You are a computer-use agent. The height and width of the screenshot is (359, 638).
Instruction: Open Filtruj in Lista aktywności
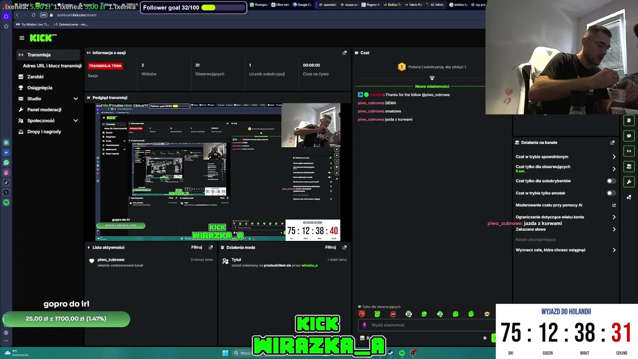pyautogui.click(x=196, y=247)
